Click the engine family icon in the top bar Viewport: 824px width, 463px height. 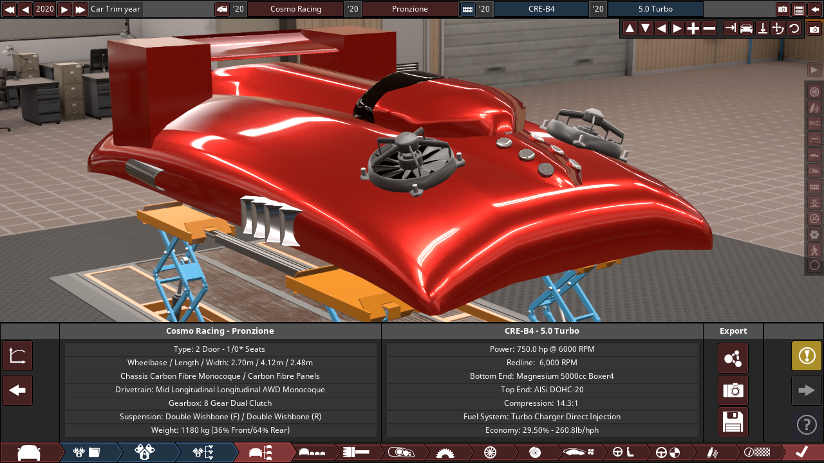click(x=467, y=9)
